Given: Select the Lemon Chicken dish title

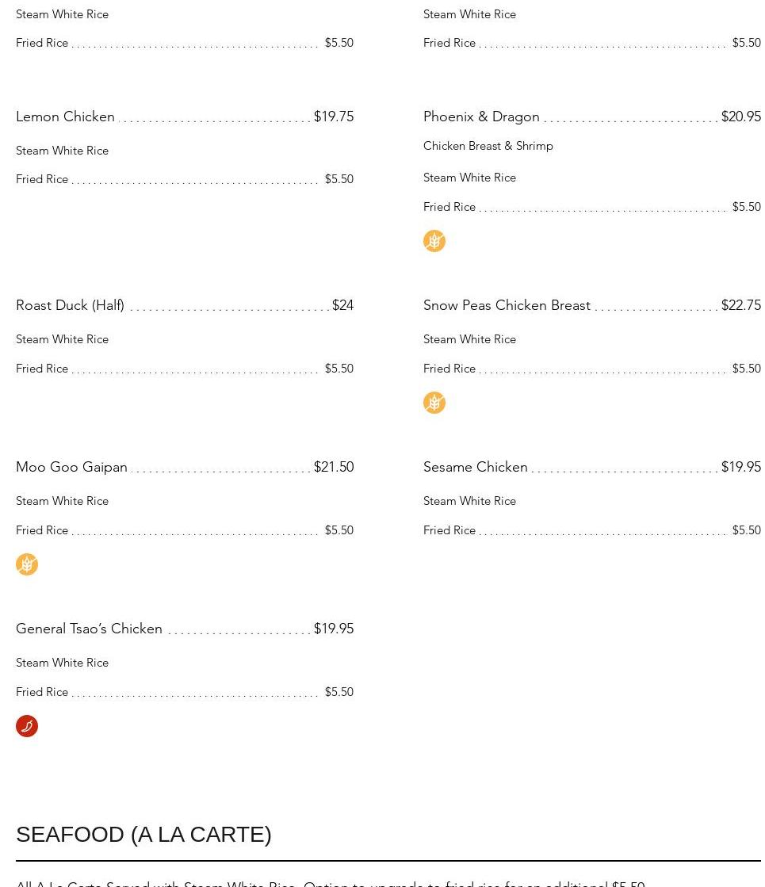Looking at the screenshot, I should (x=66, y=117).
